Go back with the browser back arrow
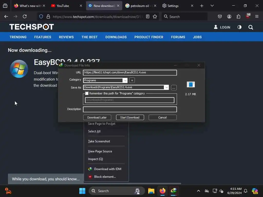This screenshot has height=197, width=263. coord(6,16)
